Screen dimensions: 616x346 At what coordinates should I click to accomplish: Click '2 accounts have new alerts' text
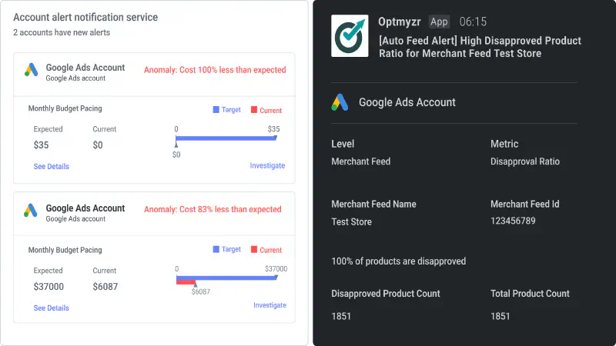(62, 32)
